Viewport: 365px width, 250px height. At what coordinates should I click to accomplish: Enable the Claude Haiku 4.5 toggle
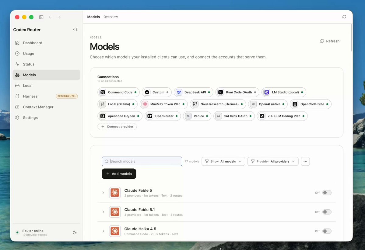coord(327,231)
